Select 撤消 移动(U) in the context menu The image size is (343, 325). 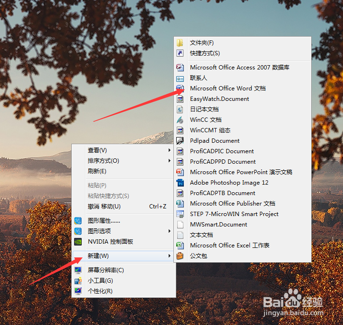pyautogui.click(x=124, y=207)
